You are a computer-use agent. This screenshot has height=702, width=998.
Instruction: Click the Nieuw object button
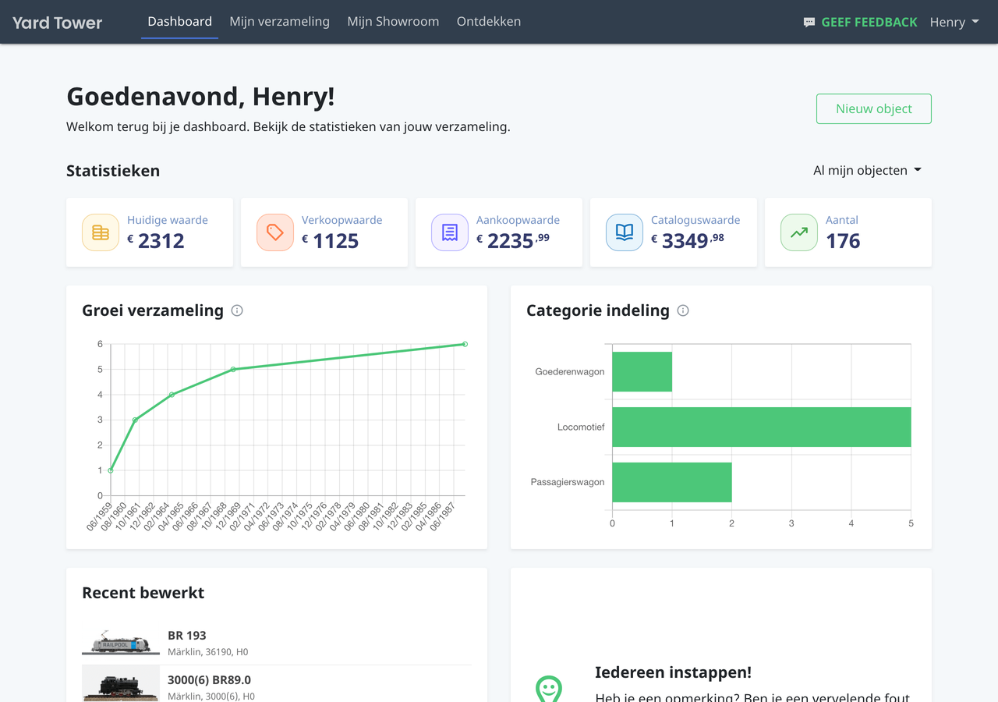coord(873,108)
